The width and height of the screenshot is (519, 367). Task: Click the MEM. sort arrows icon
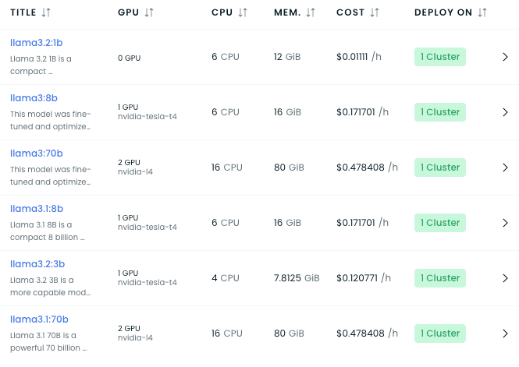[311, 12]
